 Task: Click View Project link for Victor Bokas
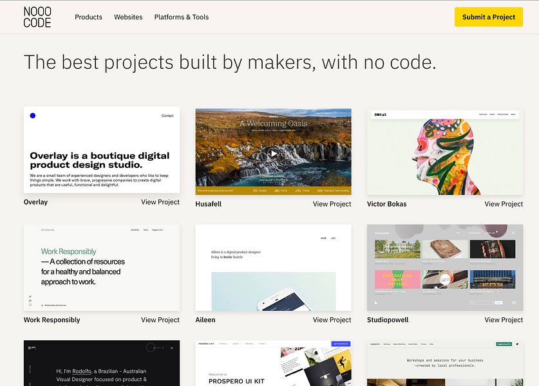pyautogui.click(x=504, y=204)
